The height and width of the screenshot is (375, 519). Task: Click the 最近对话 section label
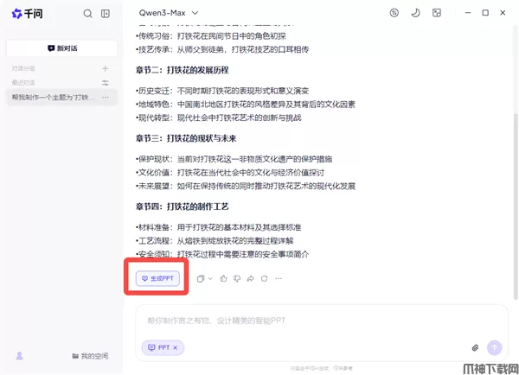tap(23, 83)
